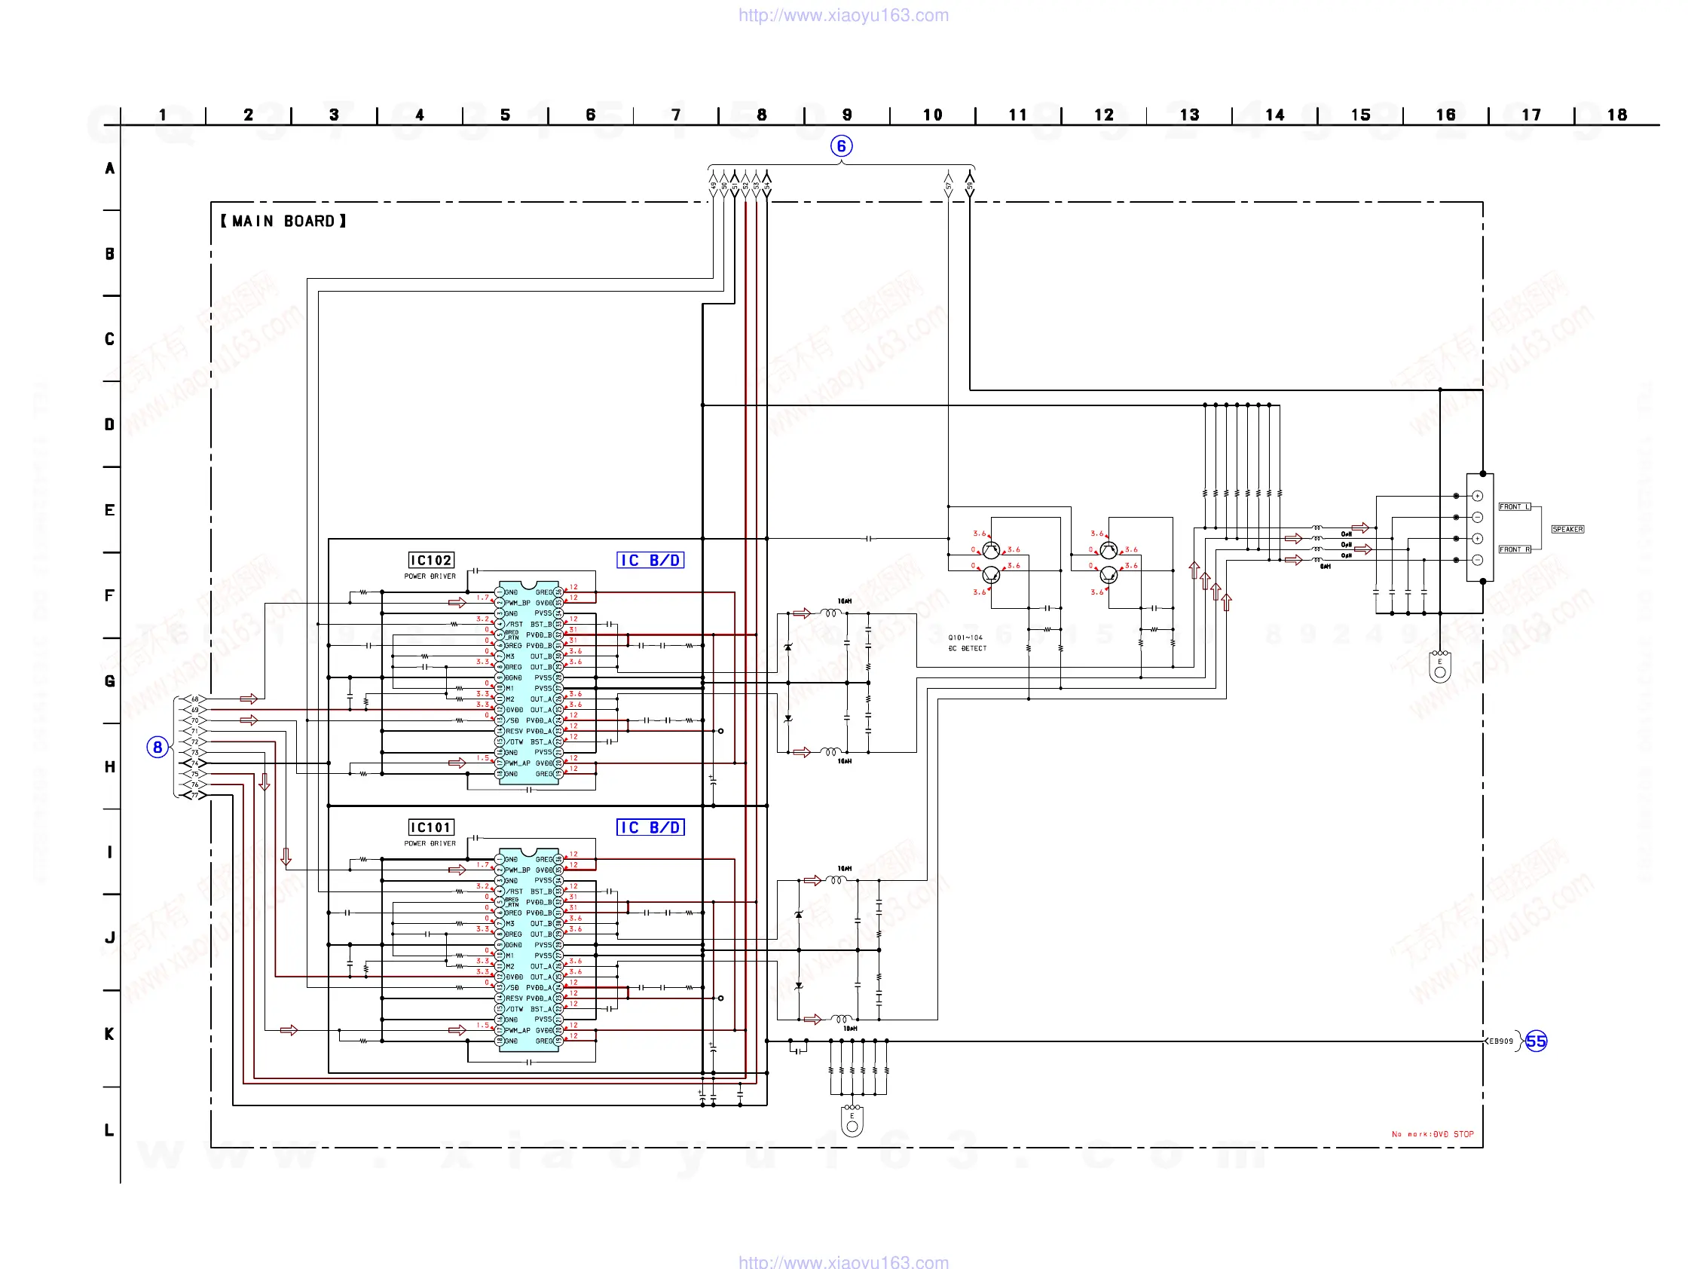
Task: Click the bottom minus terminal of speaker connector
Action: point(1478,560)
